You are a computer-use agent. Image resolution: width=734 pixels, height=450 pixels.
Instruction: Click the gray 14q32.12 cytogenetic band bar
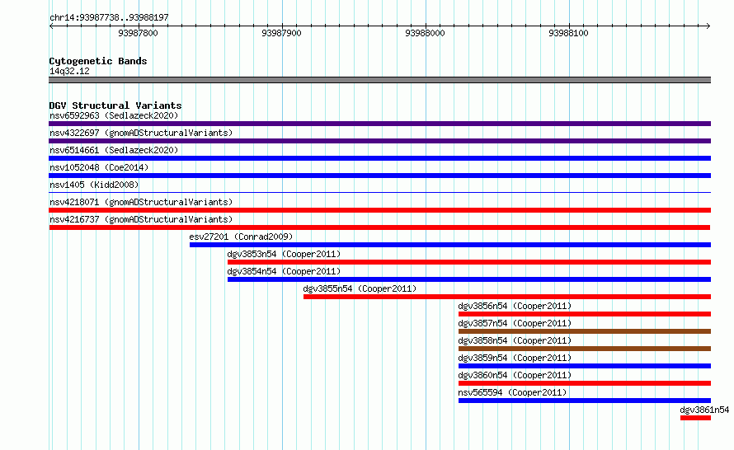pyautogui.click(x=379, y=80)
